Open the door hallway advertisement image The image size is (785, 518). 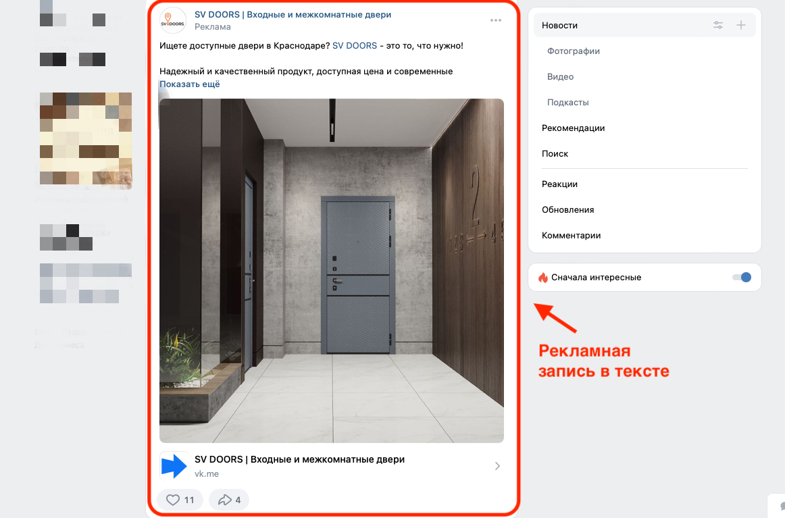[x=332, y=271]
